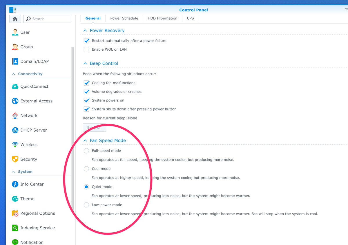348x245 pixels.
Task: Click the Info Center label
Action: pos(32,184)
